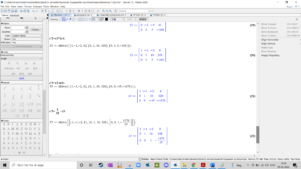Select the pencil drawing tool
The height and width of the screenshot is (169, 301).
pyautogui.click(x=67, y=19)
